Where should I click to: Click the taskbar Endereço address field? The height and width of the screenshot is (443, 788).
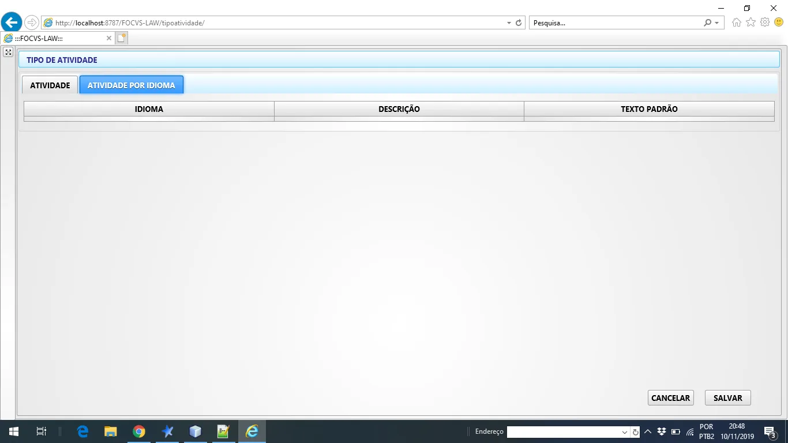tap(564, 432)
